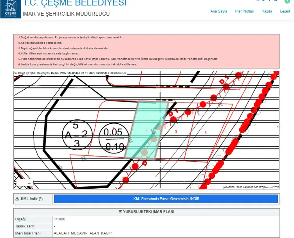Click the İMAR VE ŞEHİRCİLİK MÜDÜRLÜĞÜ subtitle

pos(66,14)
